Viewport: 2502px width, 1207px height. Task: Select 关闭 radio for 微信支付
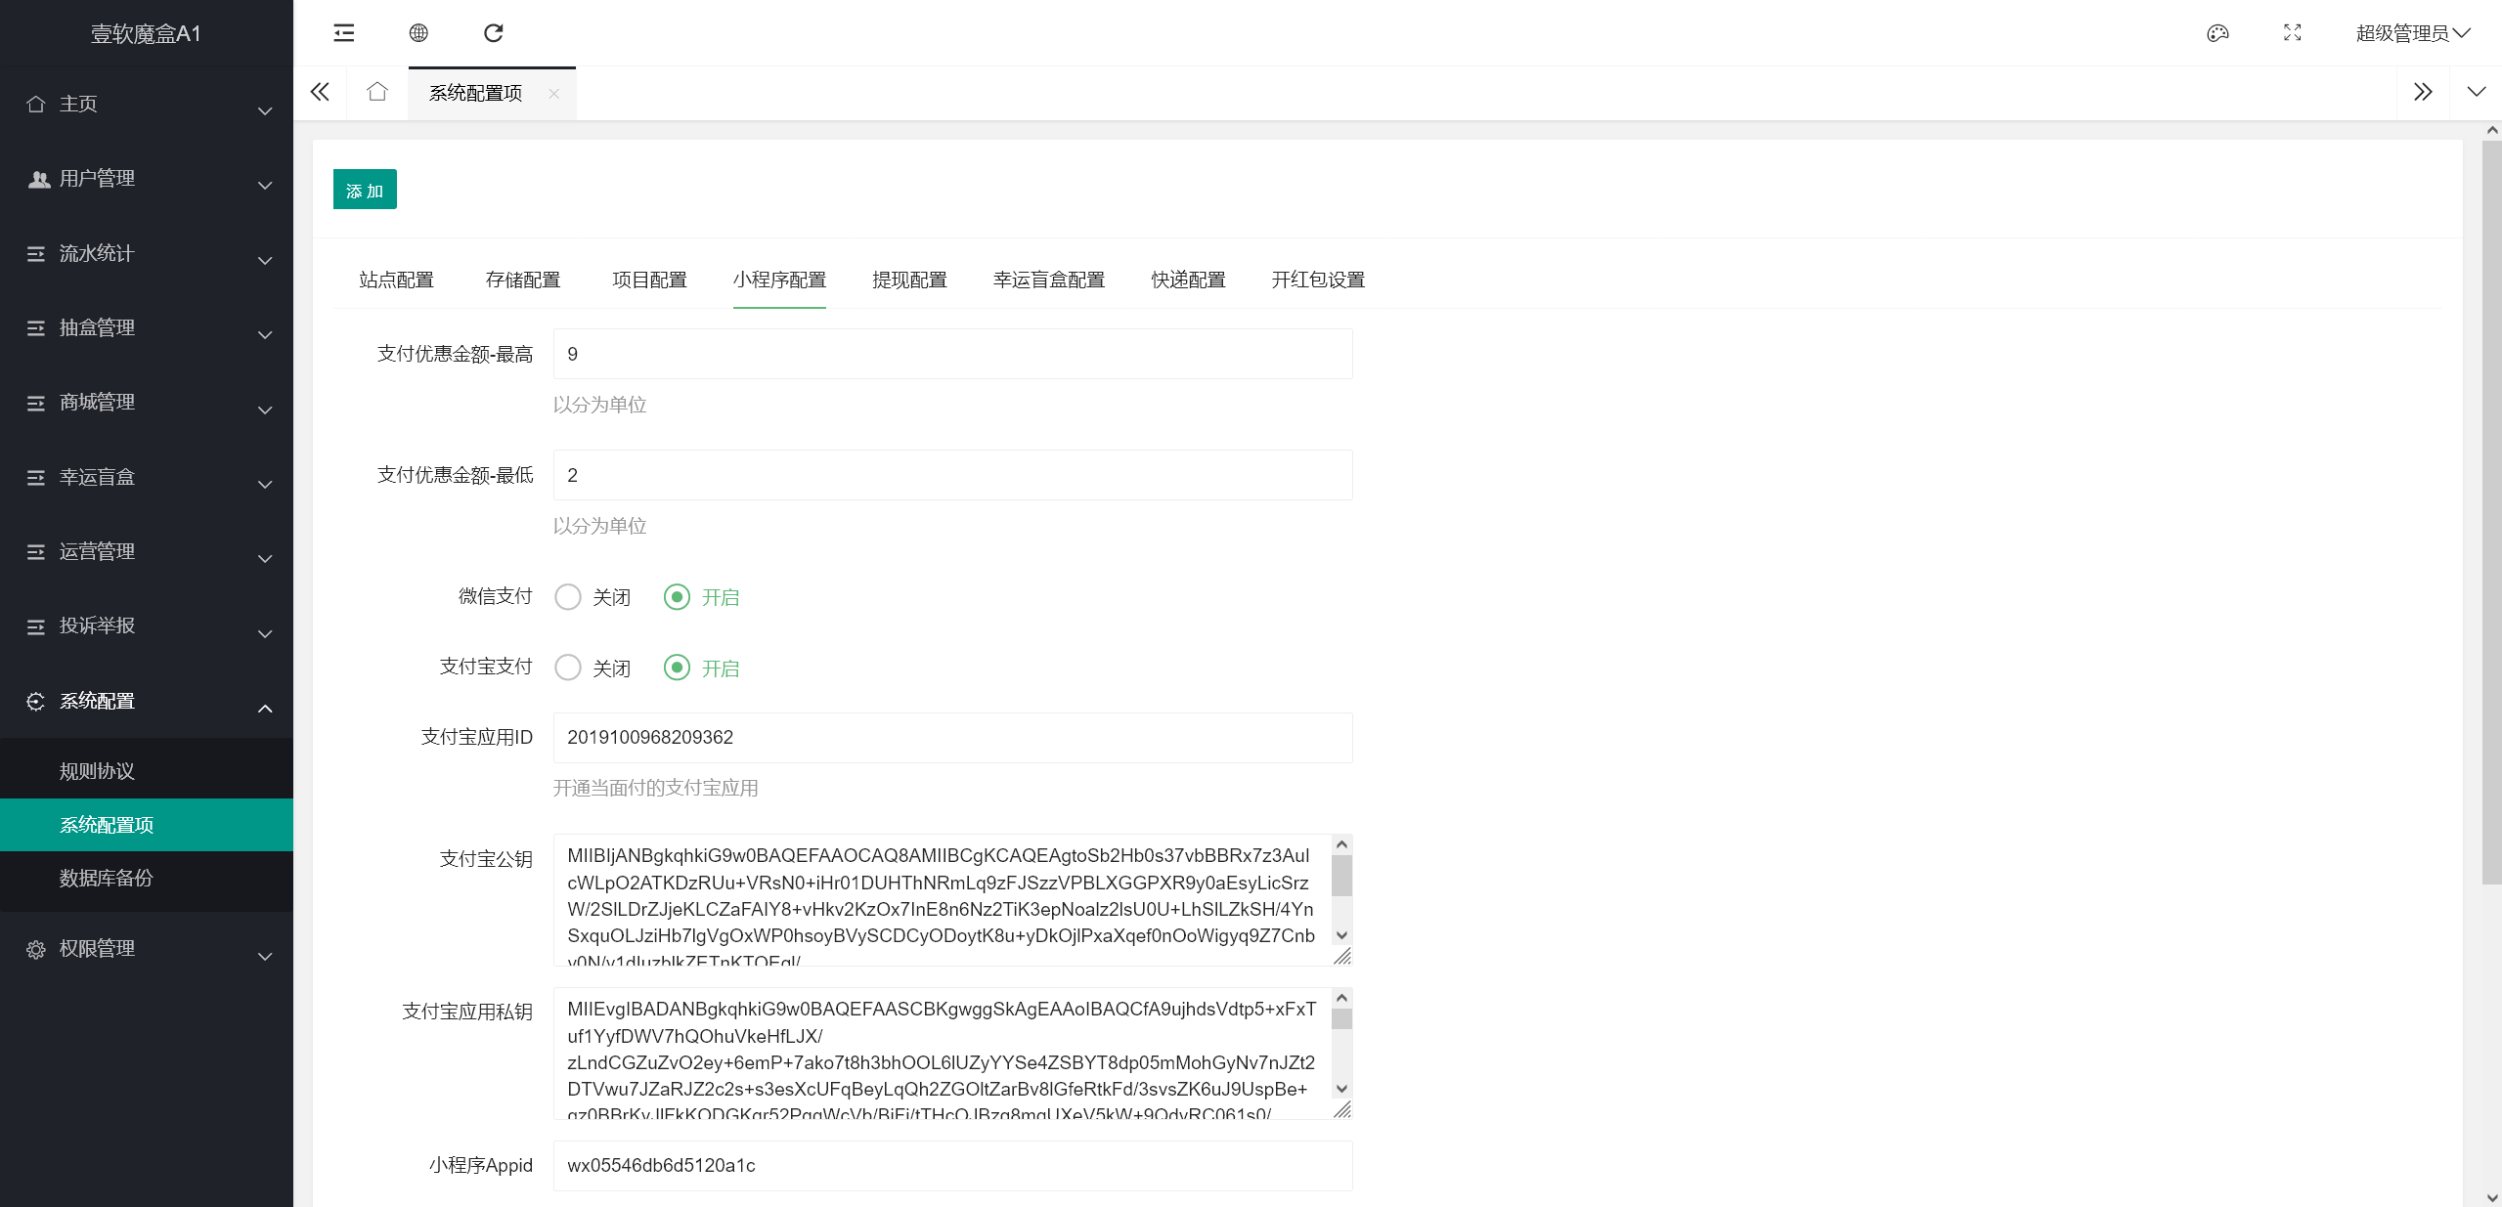click(x=568, y=596)
